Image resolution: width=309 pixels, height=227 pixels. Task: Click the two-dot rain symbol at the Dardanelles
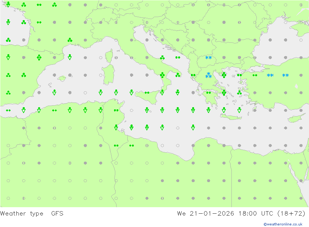click(x=239, y=75)
